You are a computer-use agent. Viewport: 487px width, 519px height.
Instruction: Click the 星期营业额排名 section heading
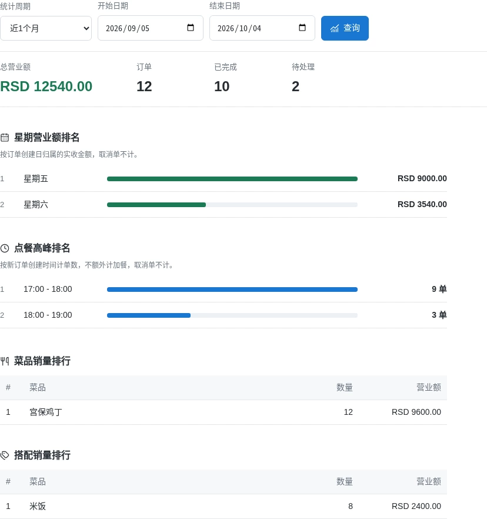tap(46, 137)
